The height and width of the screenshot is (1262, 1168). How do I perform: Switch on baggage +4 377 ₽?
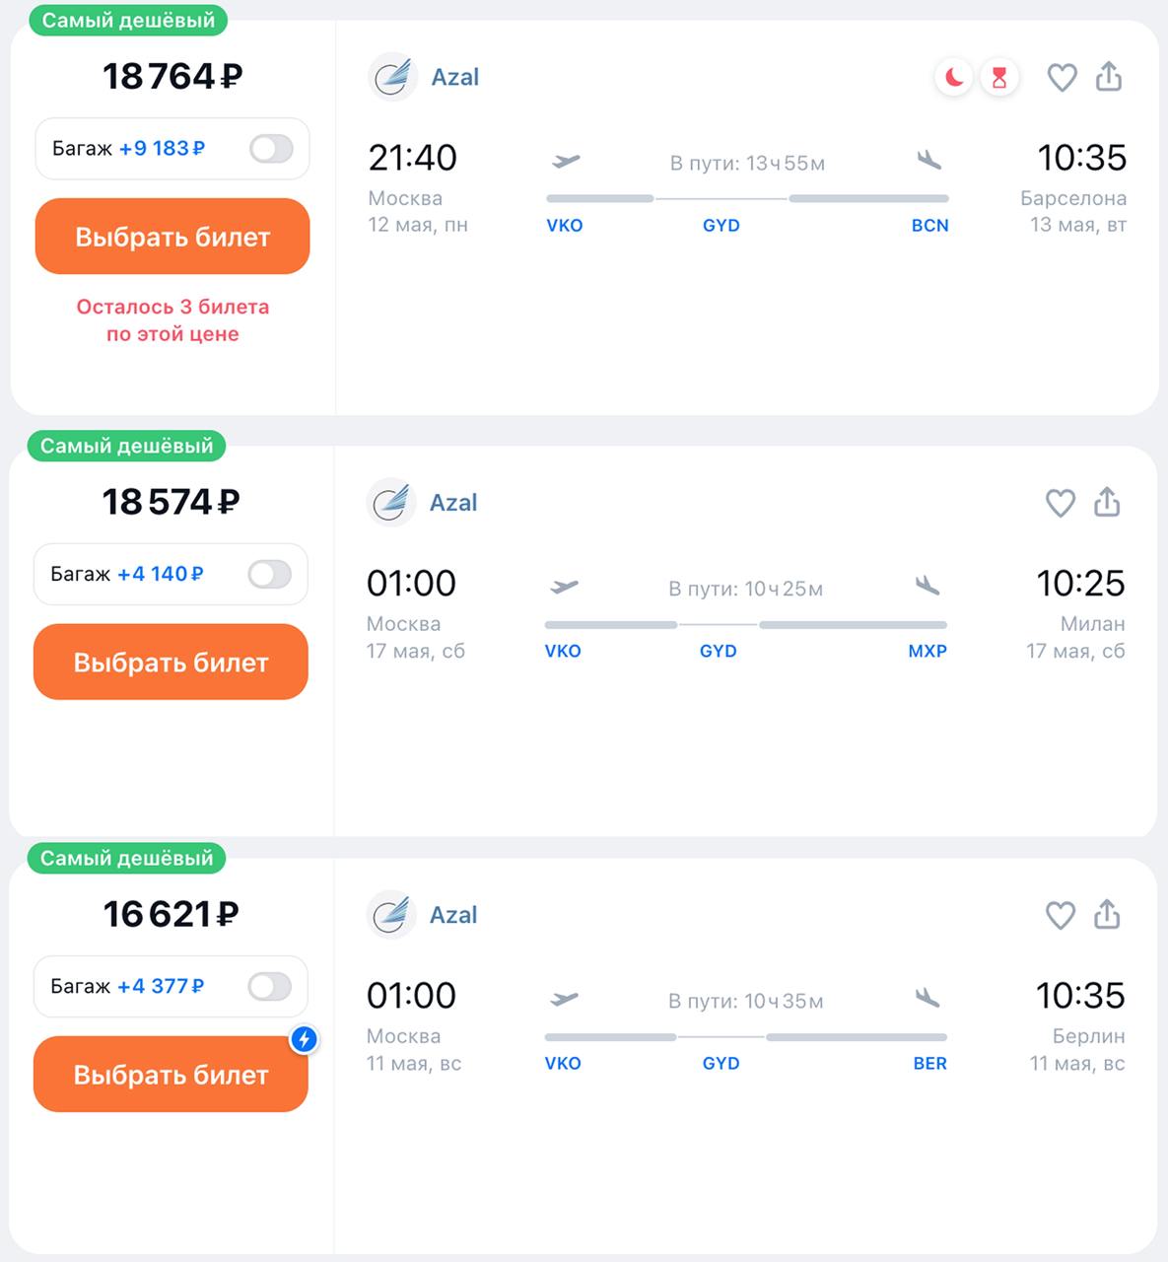(x=269, y=986)
